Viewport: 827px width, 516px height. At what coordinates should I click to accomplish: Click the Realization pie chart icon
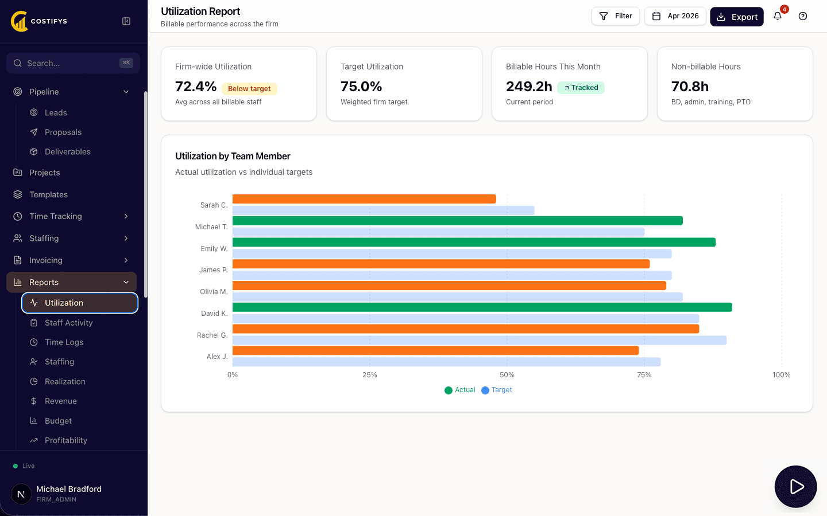click(x=34, y=381)
